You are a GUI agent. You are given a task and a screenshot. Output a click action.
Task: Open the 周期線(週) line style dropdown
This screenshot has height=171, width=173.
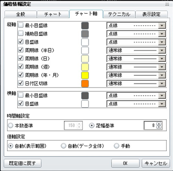pyautogui.click(x=162, y=67)
